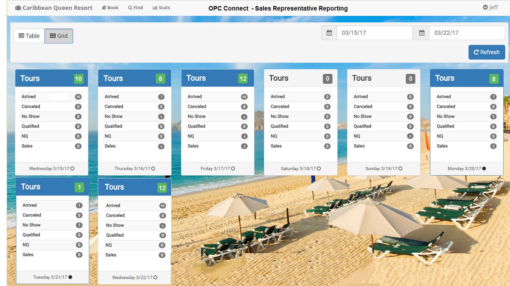Click the start date calendar icon
The image size is (510, 286).
coord(329,33)
